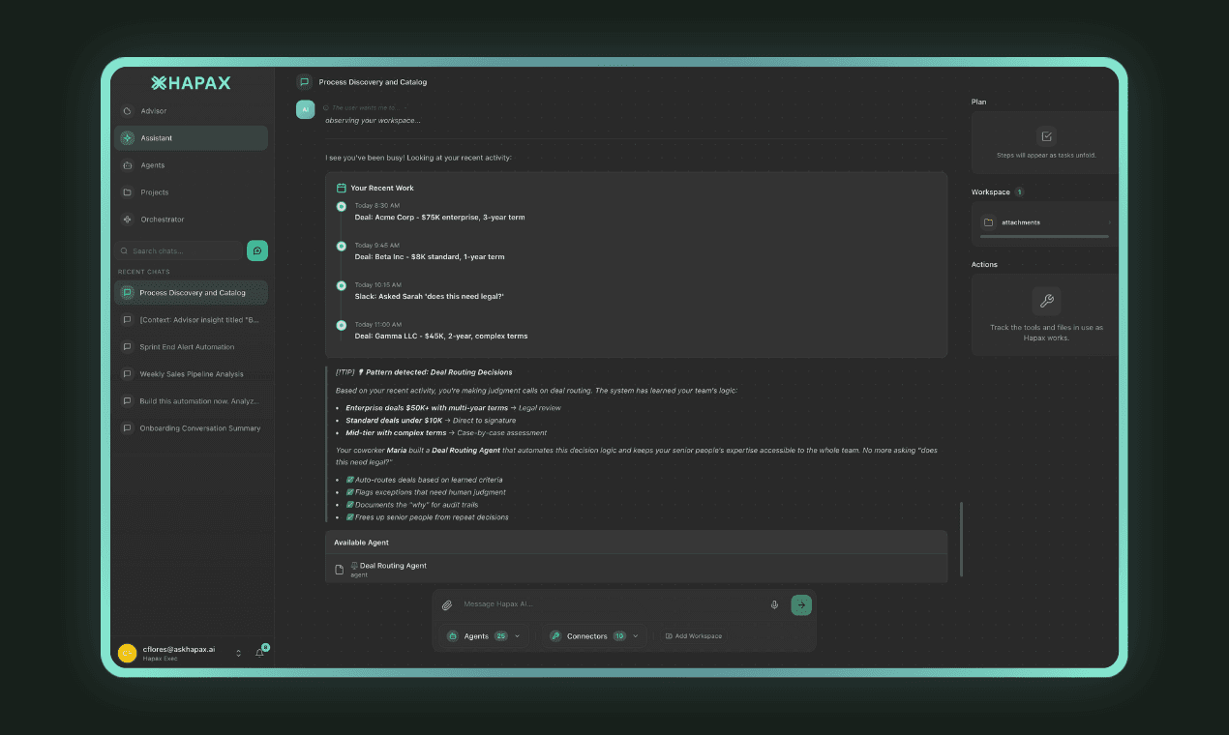Screen dimensions: 1229x735
Task: Click the Add Workspace button
Action: click(x=693, y=635)
